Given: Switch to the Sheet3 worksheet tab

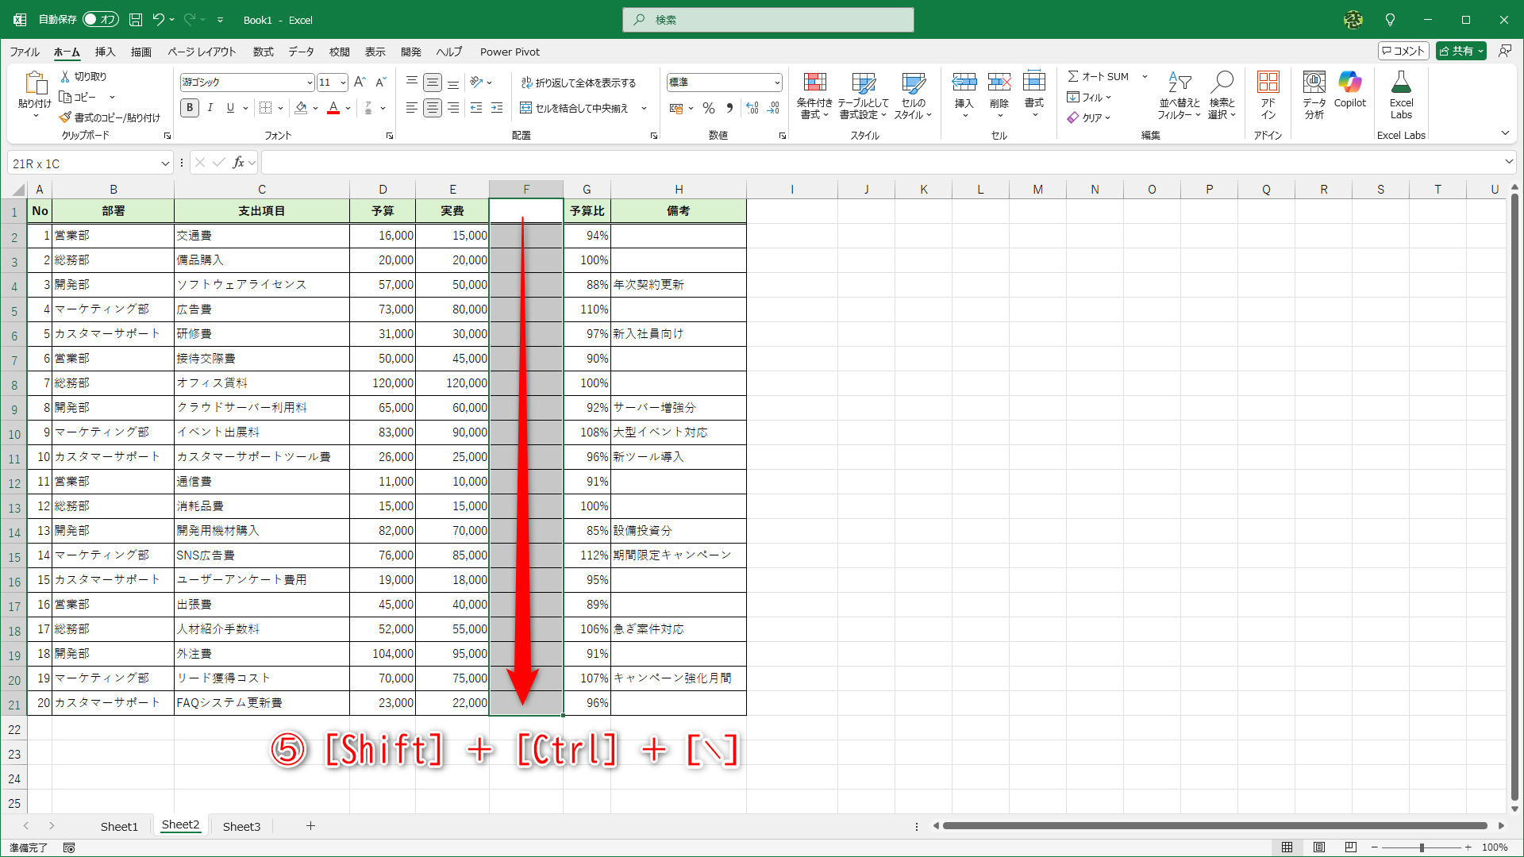Looking at the screenshot, I should [x=241, y=826].
